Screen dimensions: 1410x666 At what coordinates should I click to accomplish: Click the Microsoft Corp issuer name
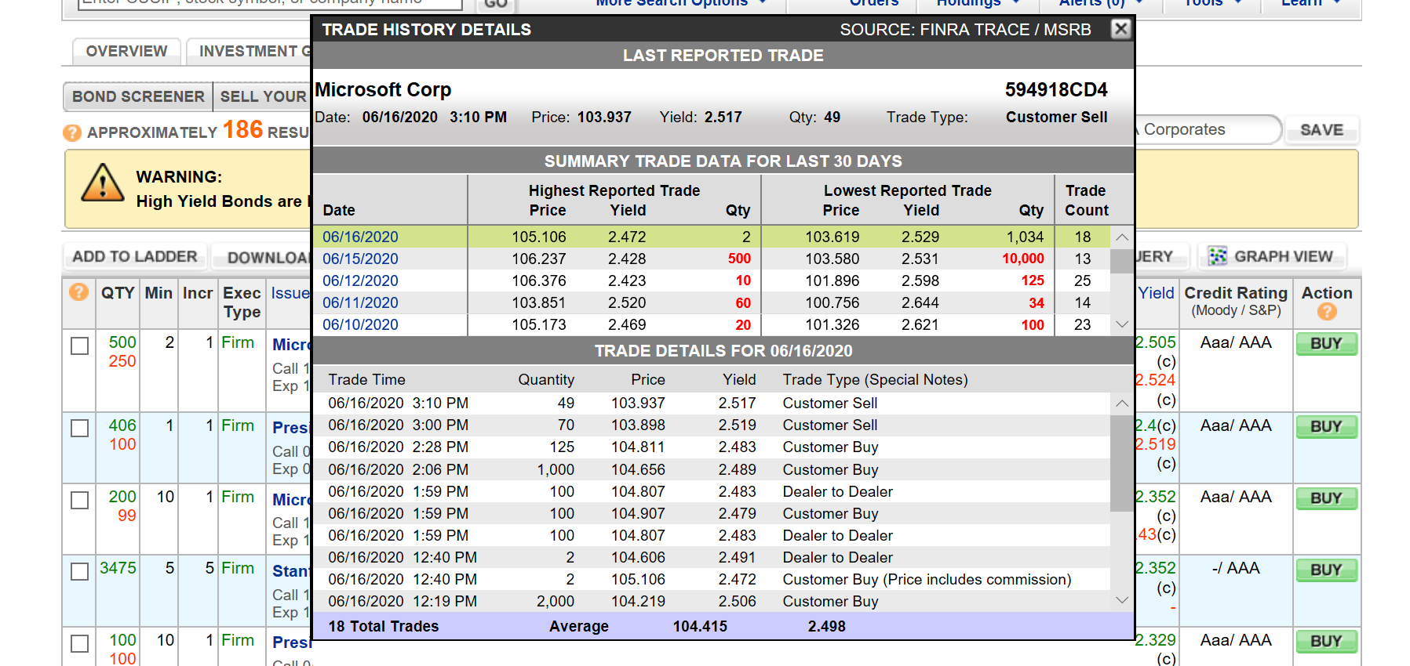[x=383, y=90]
